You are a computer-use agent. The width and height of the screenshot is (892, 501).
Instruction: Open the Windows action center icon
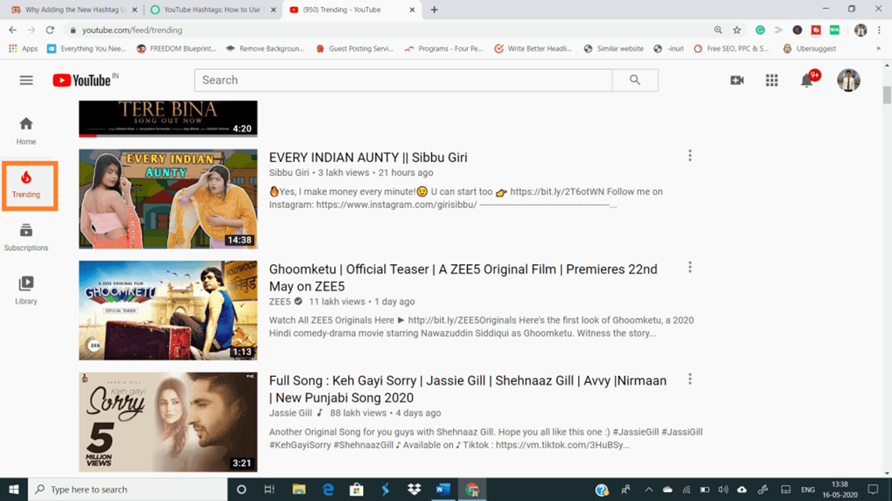[873, 489]
